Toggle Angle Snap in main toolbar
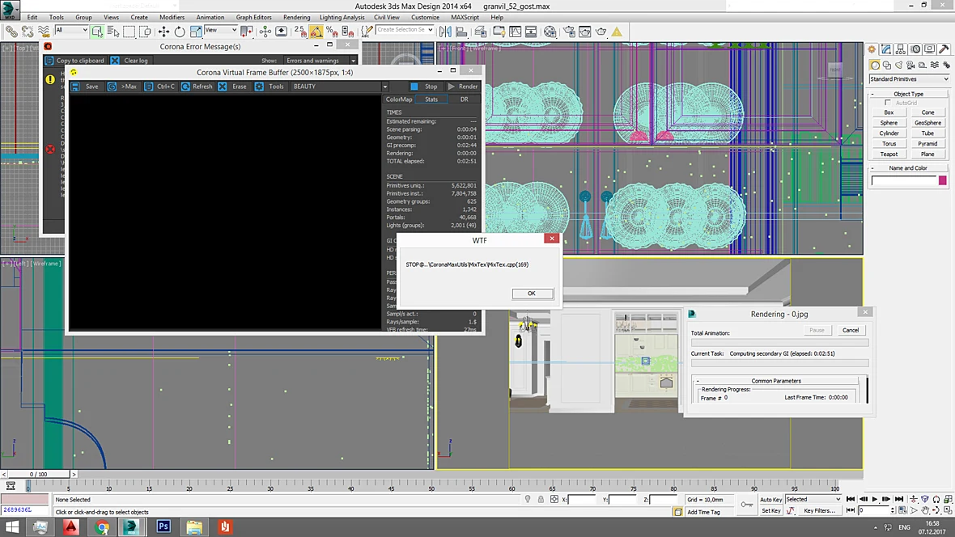This screenshot has width=955, height=537. point(316,31)
